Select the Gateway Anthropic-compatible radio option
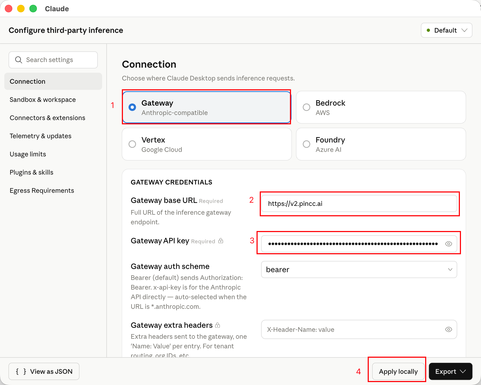 click(x=207, y=107)
